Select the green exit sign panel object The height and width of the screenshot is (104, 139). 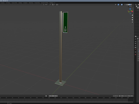click(65, 22)
